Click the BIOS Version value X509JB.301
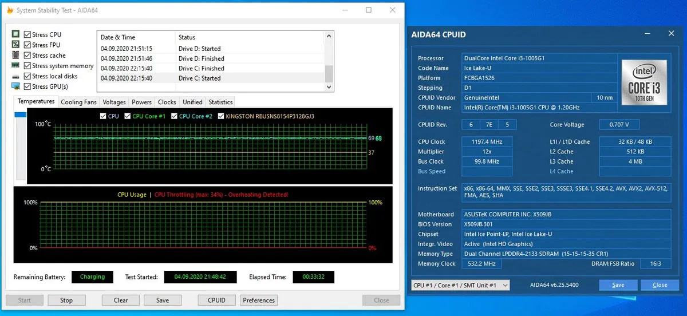The width and height of the screenshot is (687, 316). coord(567,224)
